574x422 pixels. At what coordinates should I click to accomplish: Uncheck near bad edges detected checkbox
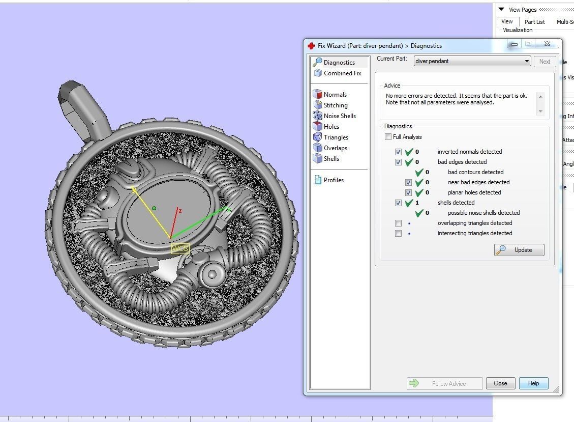click(x=409, y=182)
